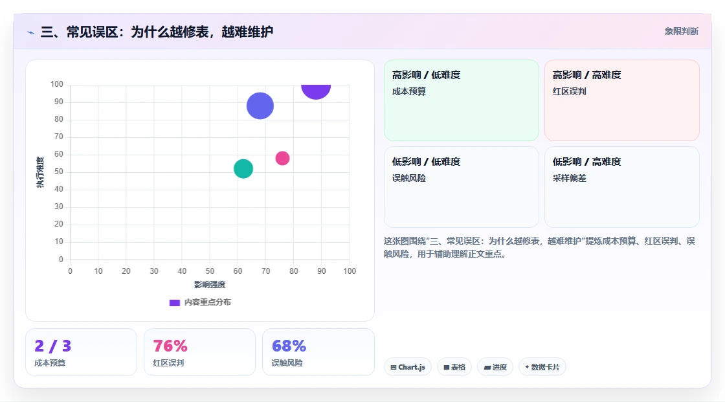Click the pink bubble in the chart
Screen dimensions: 725x402
[282, 158]
